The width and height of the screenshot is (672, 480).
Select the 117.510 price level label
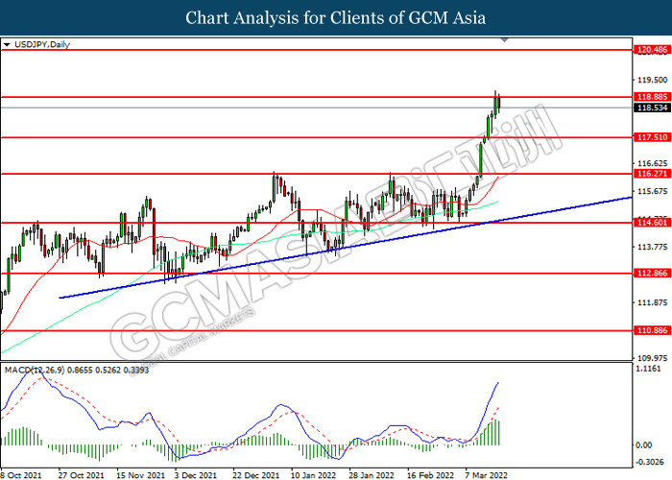pyautogui.click(x=652, y=137)
